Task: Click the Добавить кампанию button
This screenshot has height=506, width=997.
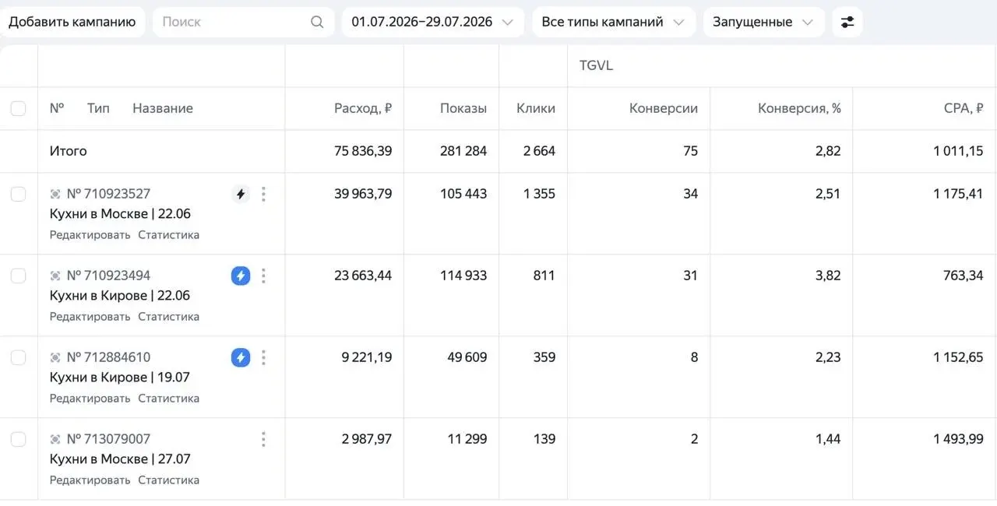Action: [72, 22]
